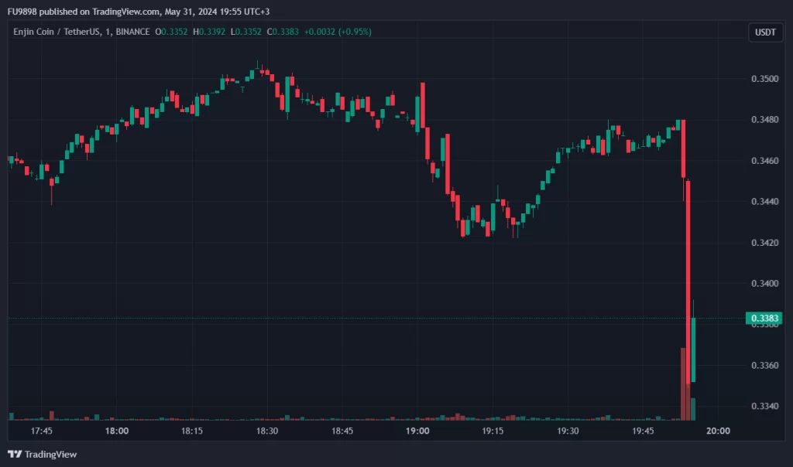Click the 19:30 time axis label
The image size is (793, 467).
click(x=568, y=431)
